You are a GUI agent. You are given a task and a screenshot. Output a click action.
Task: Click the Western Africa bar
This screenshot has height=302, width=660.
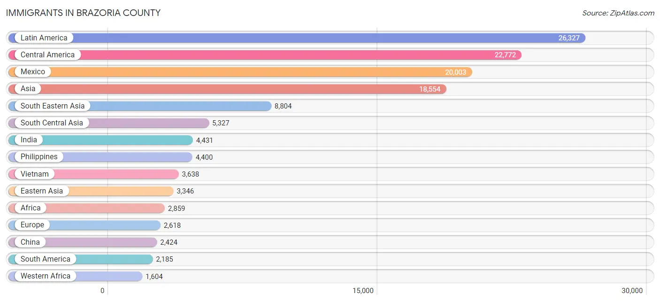(x=75, y=276)
